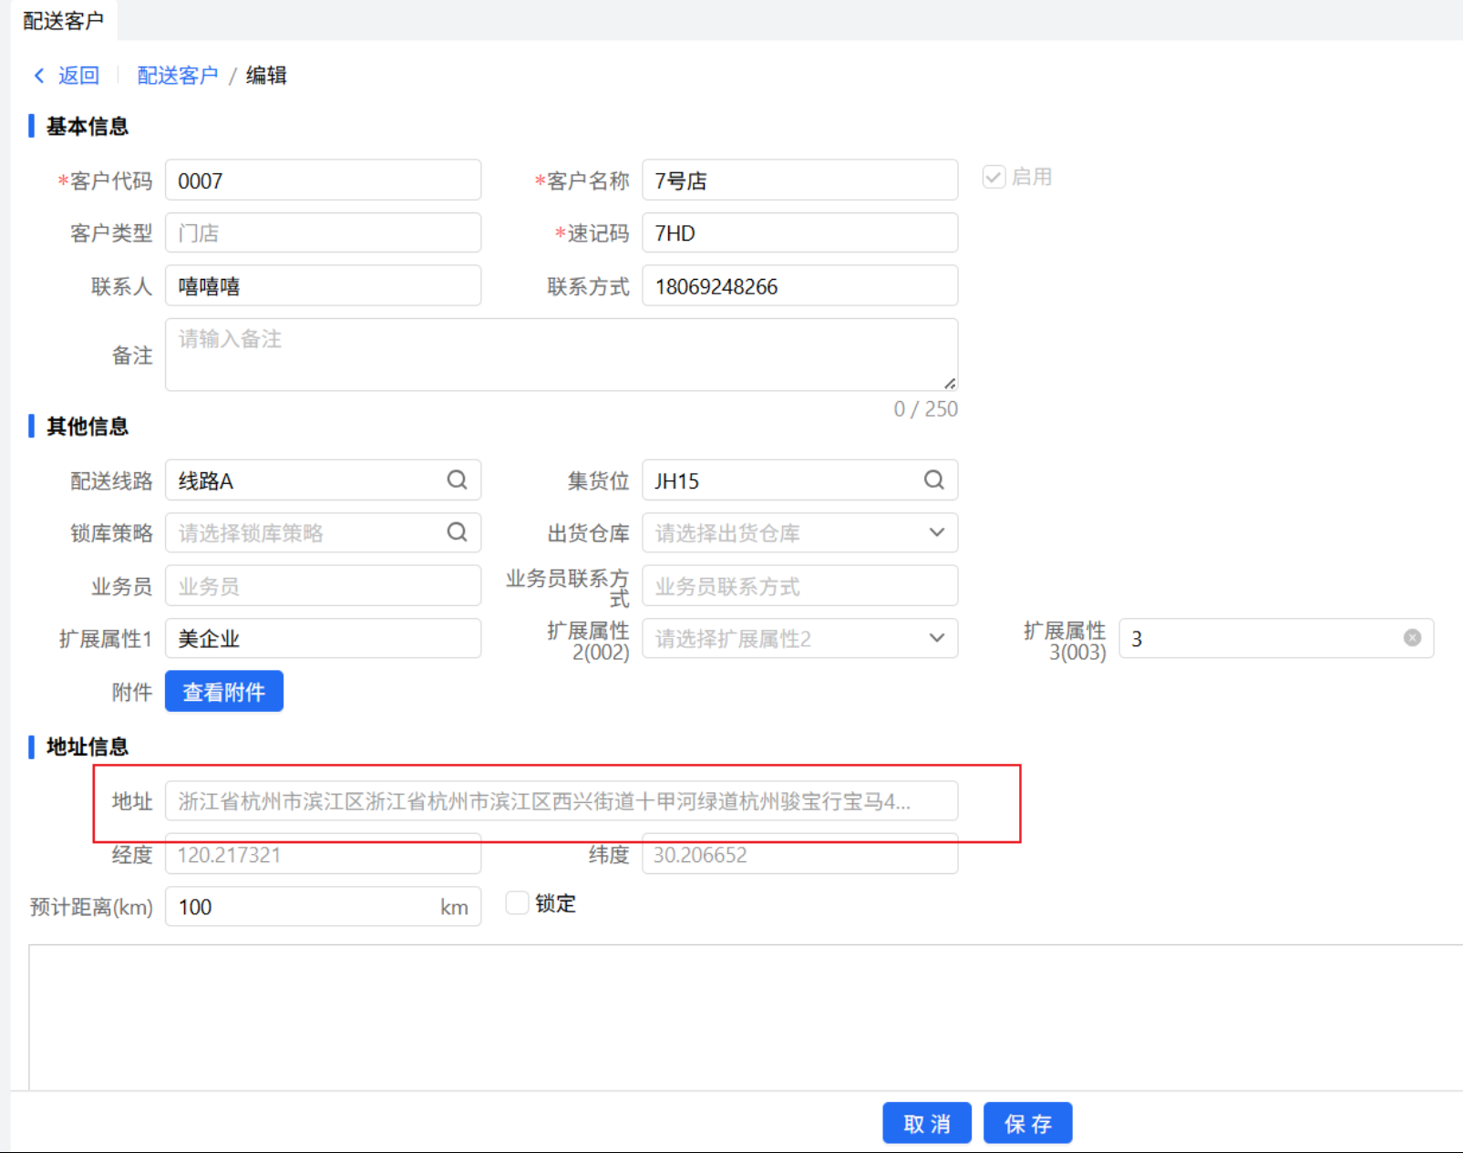The image size is (1463, 1153).
Task: Click the 取消 button
Action: pyautogui.click(x=927, y=1123)
